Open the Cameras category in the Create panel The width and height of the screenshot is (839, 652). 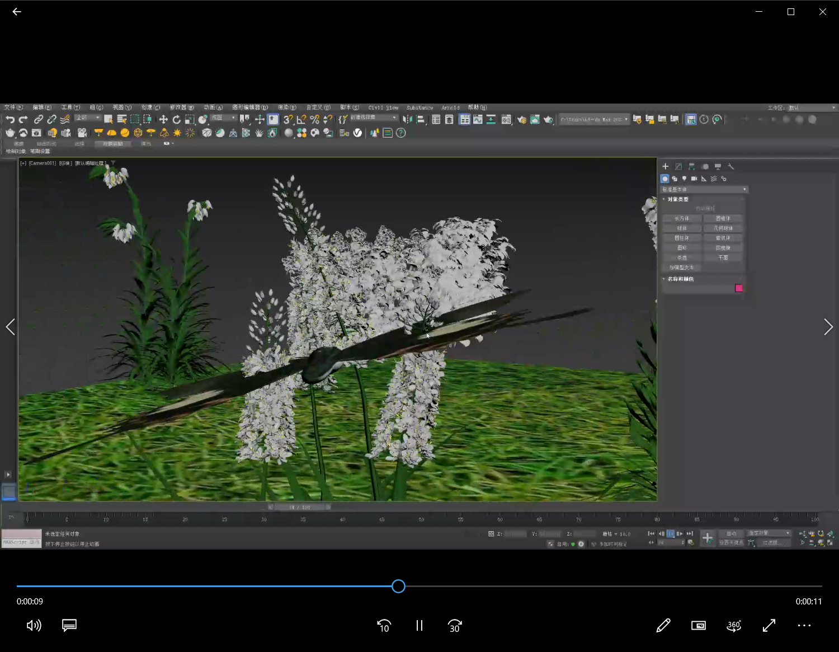tap(694, 179)
